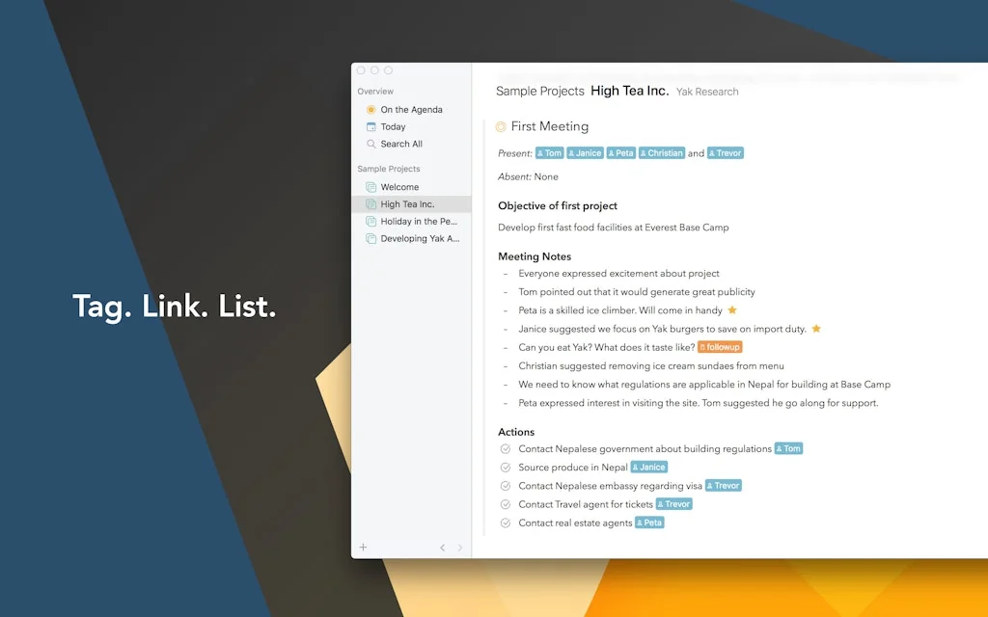Viewport: 988px width, 617px height.
Task: Click 'Sample Projects' in the note breadcrumb
Action: click(540, 91)
